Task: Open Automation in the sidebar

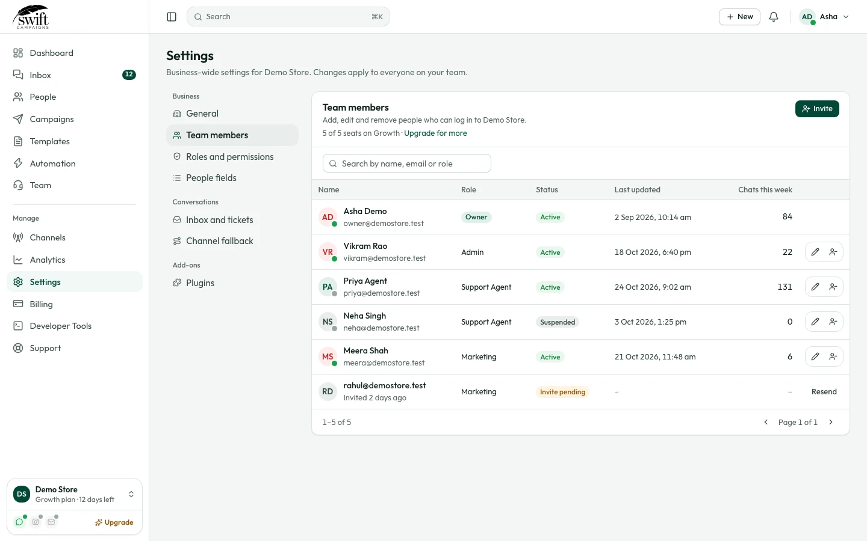Action: 75,164
